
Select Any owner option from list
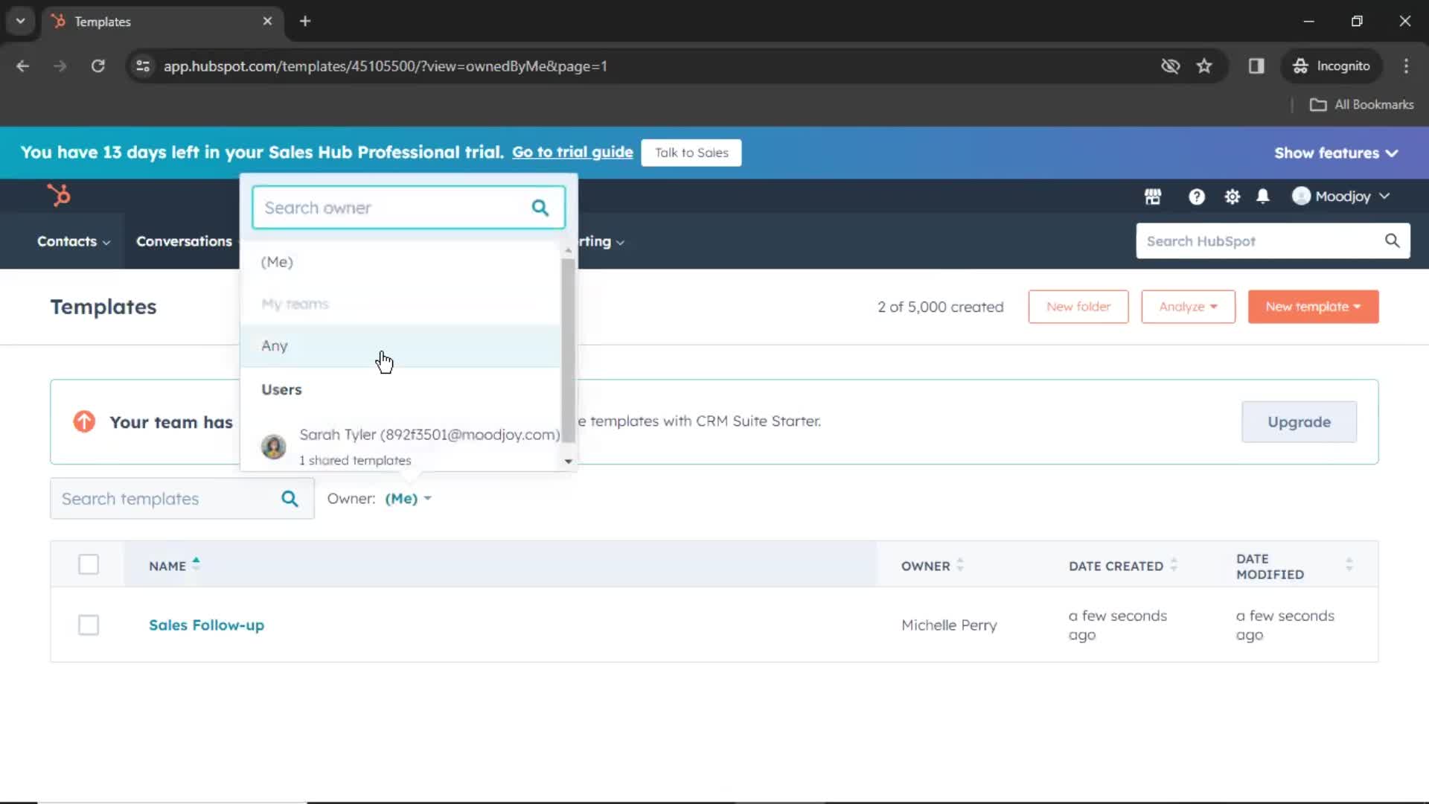coord(274,344)
